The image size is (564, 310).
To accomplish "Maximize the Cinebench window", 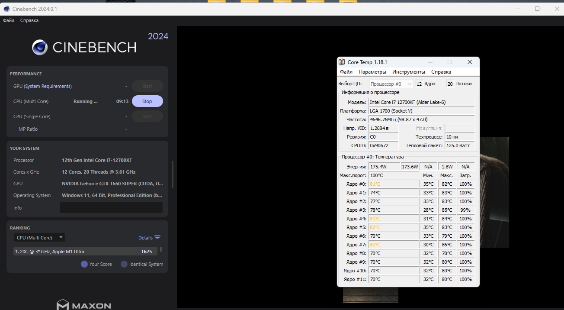I will click(537, 9).
